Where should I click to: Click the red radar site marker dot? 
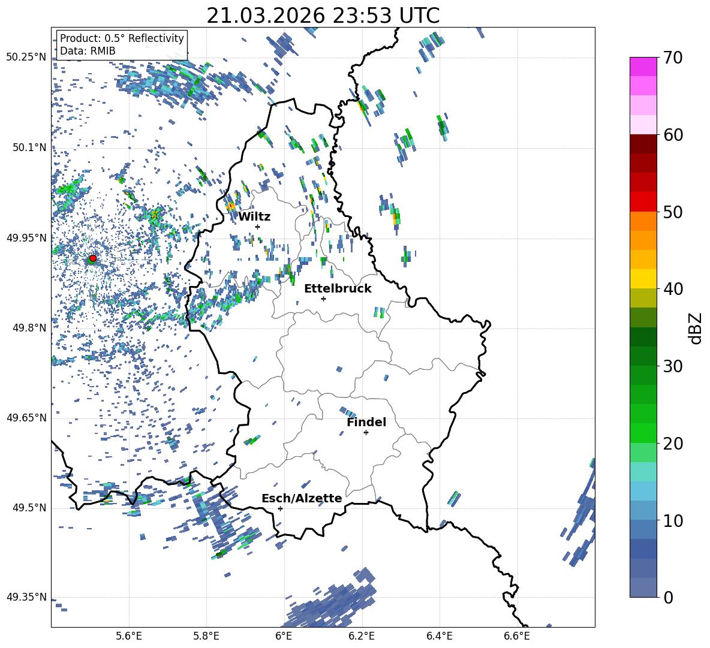coord(92,258)
